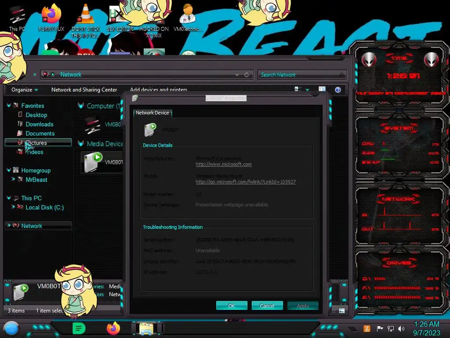Open the go.microsoft.com fwlink link
The width and height of the screenshot is (450, 338).
click(x=246, y=182)
